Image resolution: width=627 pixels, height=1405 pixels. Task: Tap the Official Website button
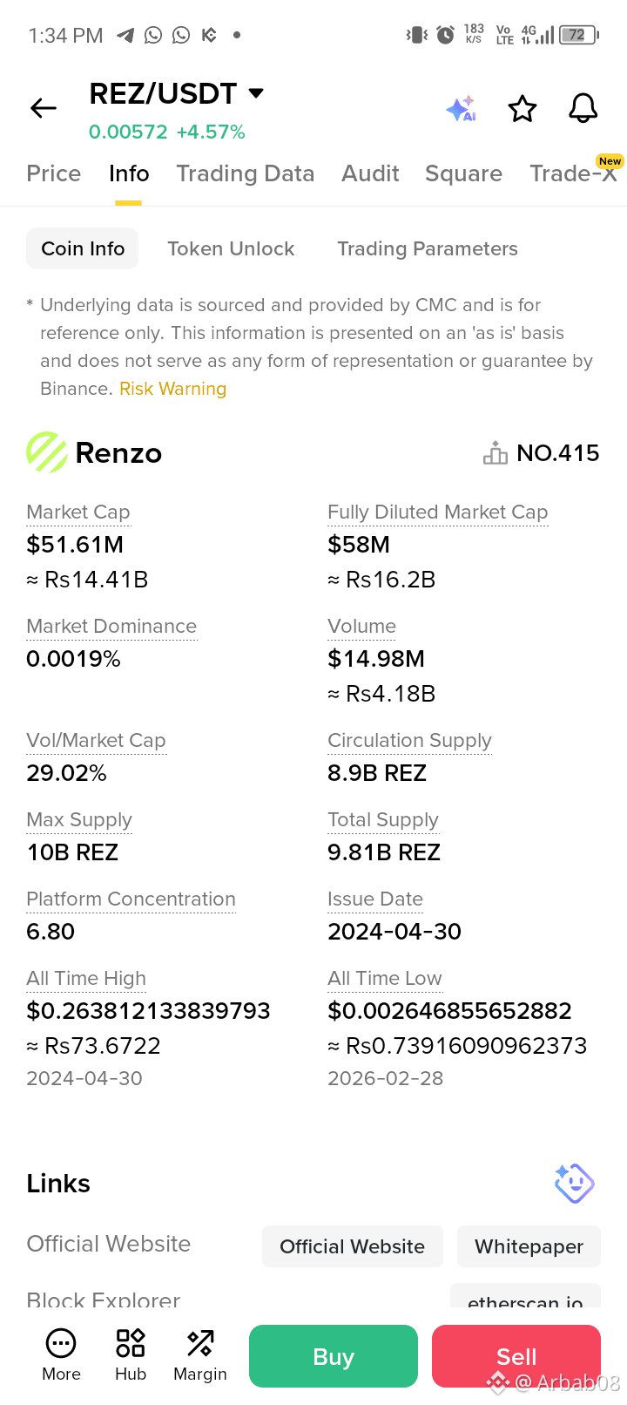353,1246
